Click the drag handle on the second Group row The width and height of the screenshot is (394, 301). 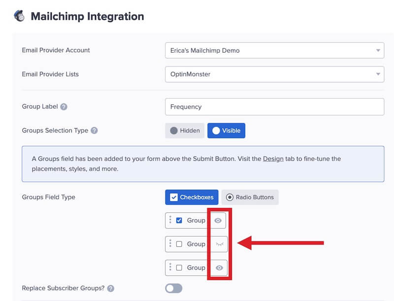coord(170,244)
